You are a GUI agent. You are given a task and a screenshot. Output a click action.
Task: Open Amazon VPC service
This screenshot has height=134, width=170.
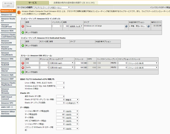coord(8,103)
